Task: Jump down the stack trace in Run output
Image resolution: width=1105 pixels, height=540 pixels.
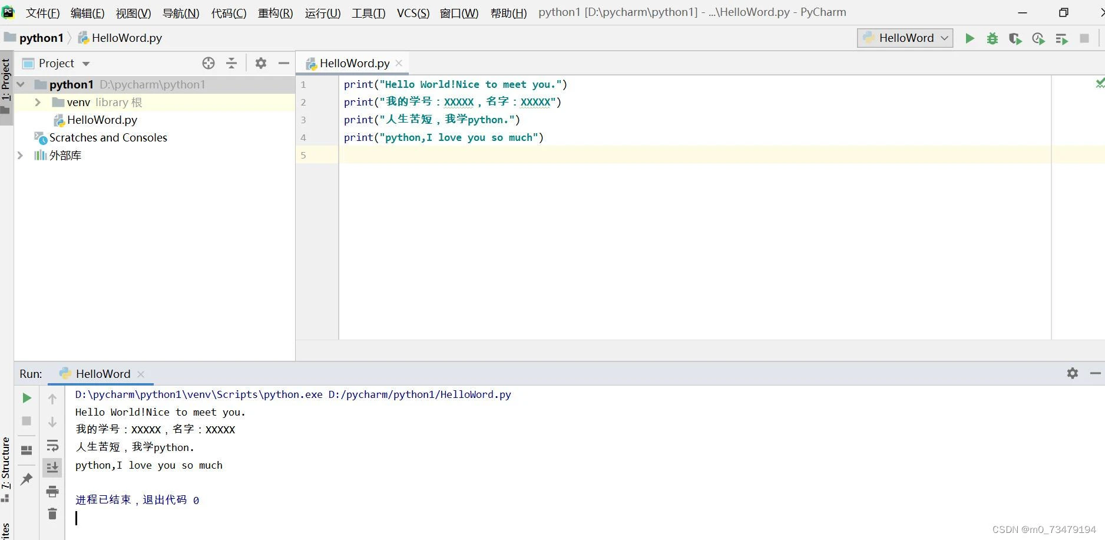Action: 52,422
